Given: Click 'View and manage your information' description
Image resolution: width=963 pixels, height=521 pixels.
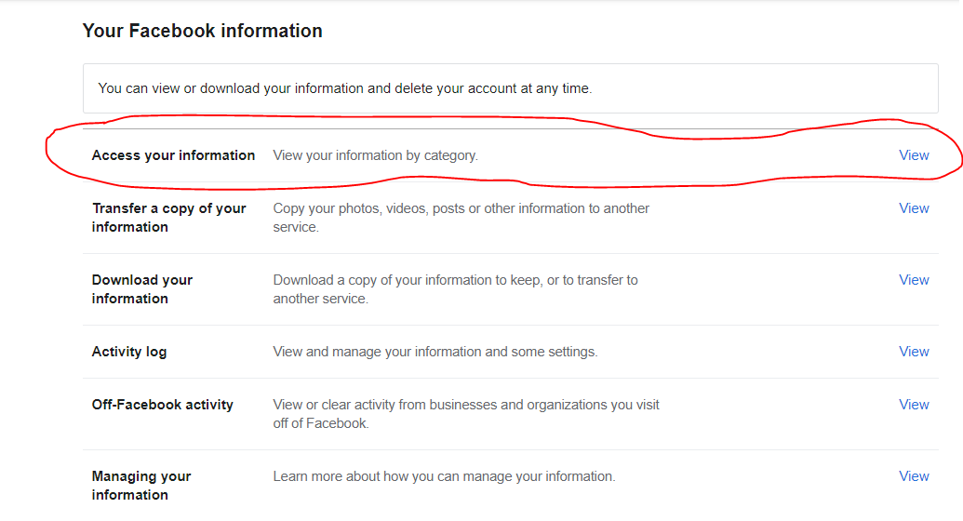Looking at the screenshot, I should click(435, 352).
